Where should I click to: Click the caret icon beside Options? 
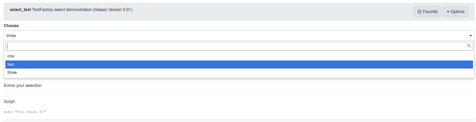pos(448,12)
